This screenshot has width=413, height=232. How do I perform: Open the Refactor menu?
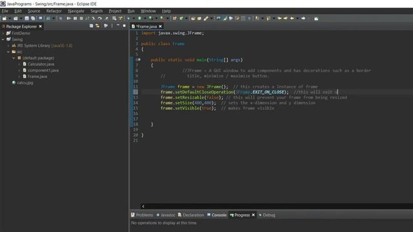click(x=54, y=11)
